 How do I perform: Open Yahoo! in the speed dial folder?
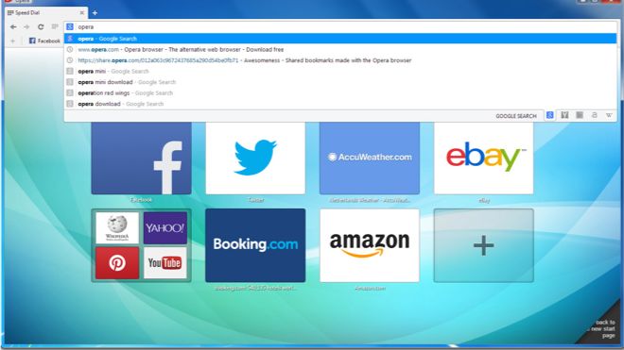(x=165, y=227)
